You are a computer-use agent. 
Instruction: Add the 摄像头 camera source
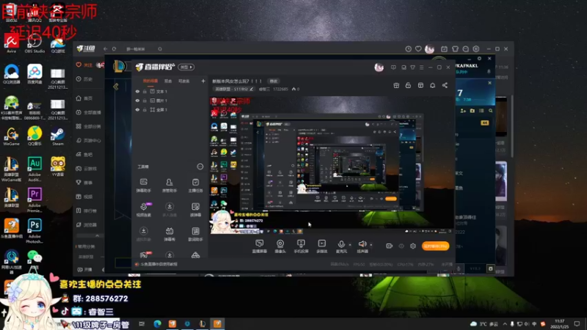pyautogui.click(x=280, y=246)
